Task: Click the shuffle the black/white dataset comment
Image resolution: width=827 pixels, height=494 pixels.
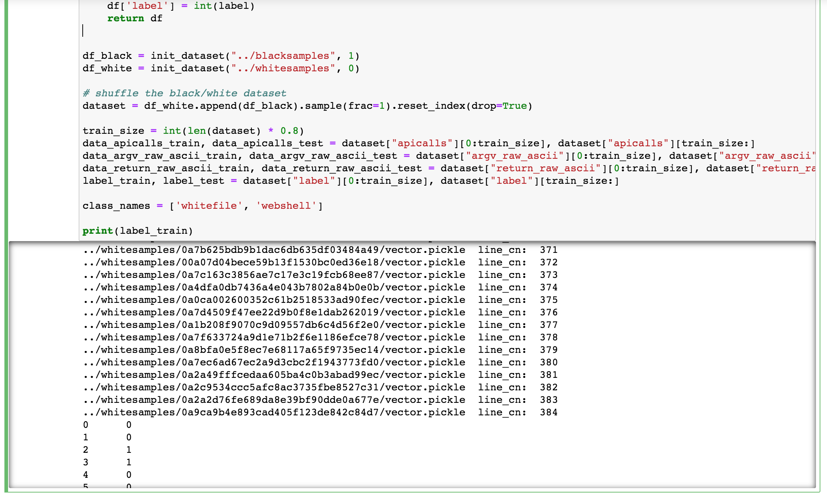Action: pyautogui.click(x=185, y=93)
